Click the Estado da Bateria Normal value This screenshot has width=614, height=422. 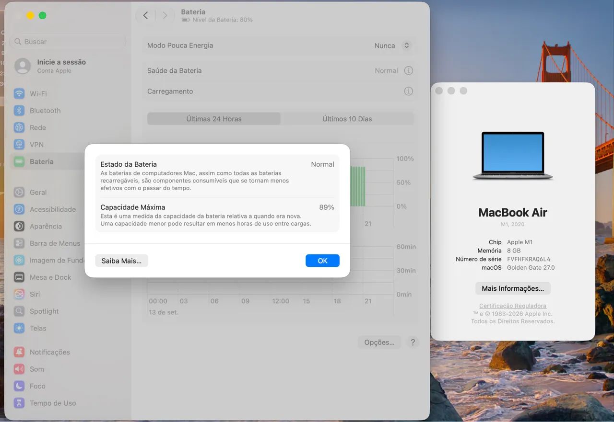pos(322,164)
